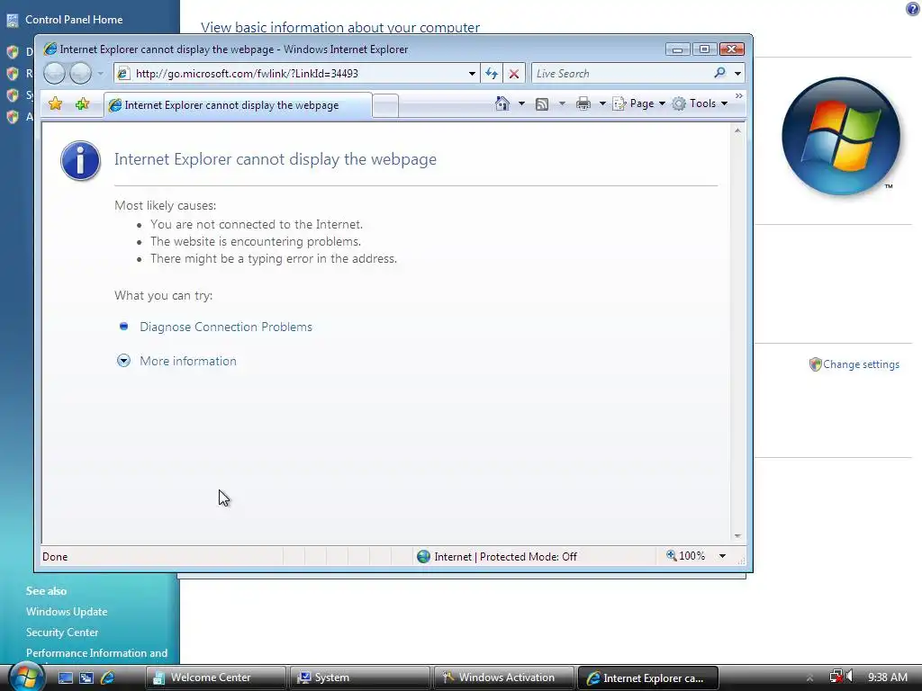Click the volume speaker tray icon
Viewport: 922px width, 691px height.
[x=850, y=677]
